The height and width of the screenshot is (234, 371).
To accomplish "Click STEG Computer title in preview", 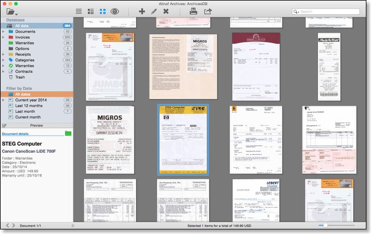I will tap(22, 144).
